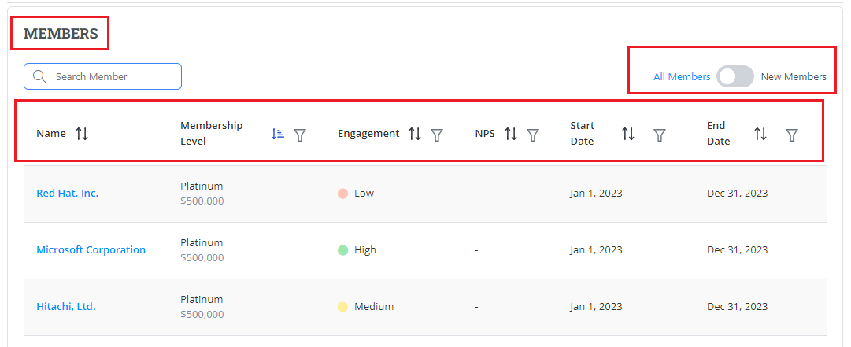
Task: Filter the End Date column
Action: (792, 135)
